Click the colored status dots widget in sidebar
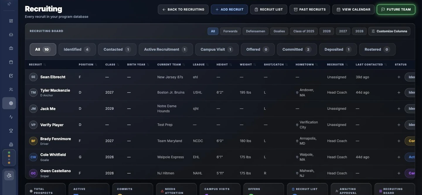 9,158
